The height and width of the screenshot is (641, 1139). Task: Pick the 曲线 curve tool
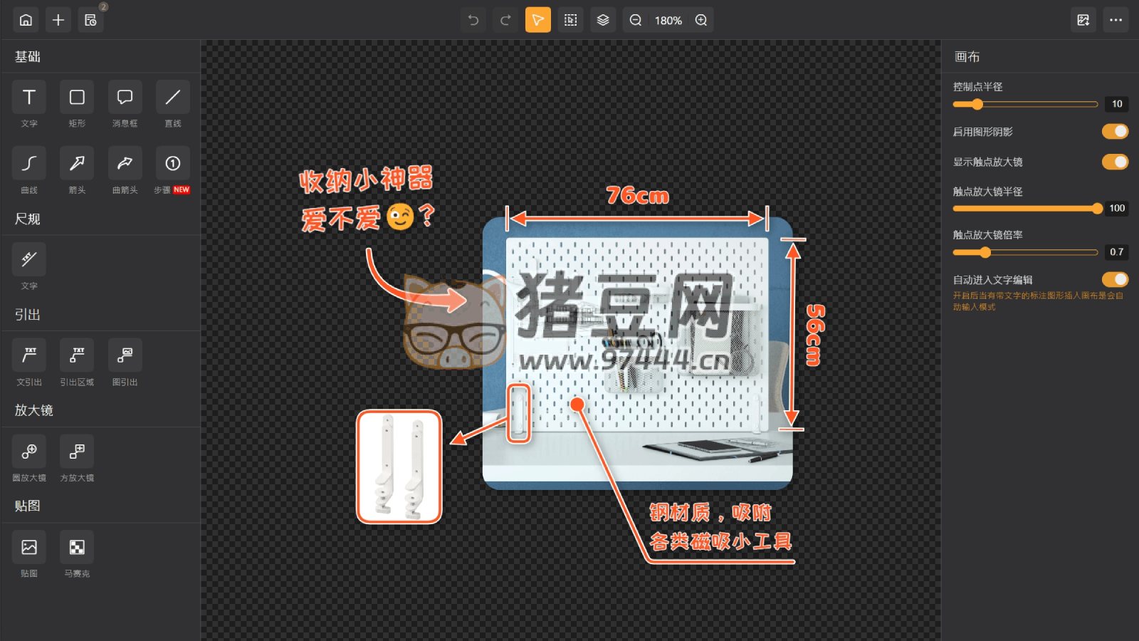[x=28, y=170]
